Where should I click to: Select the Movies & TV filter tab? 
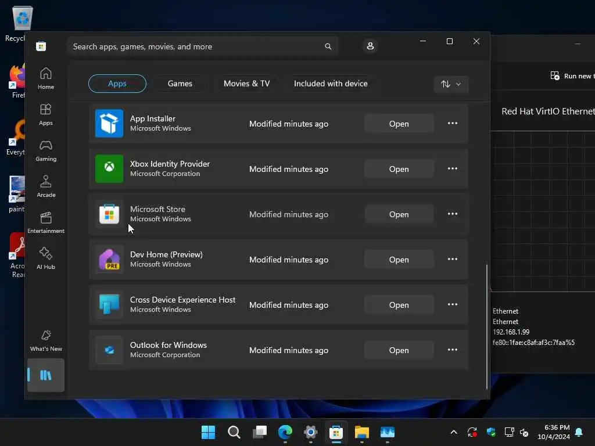[x=246, y=84]
